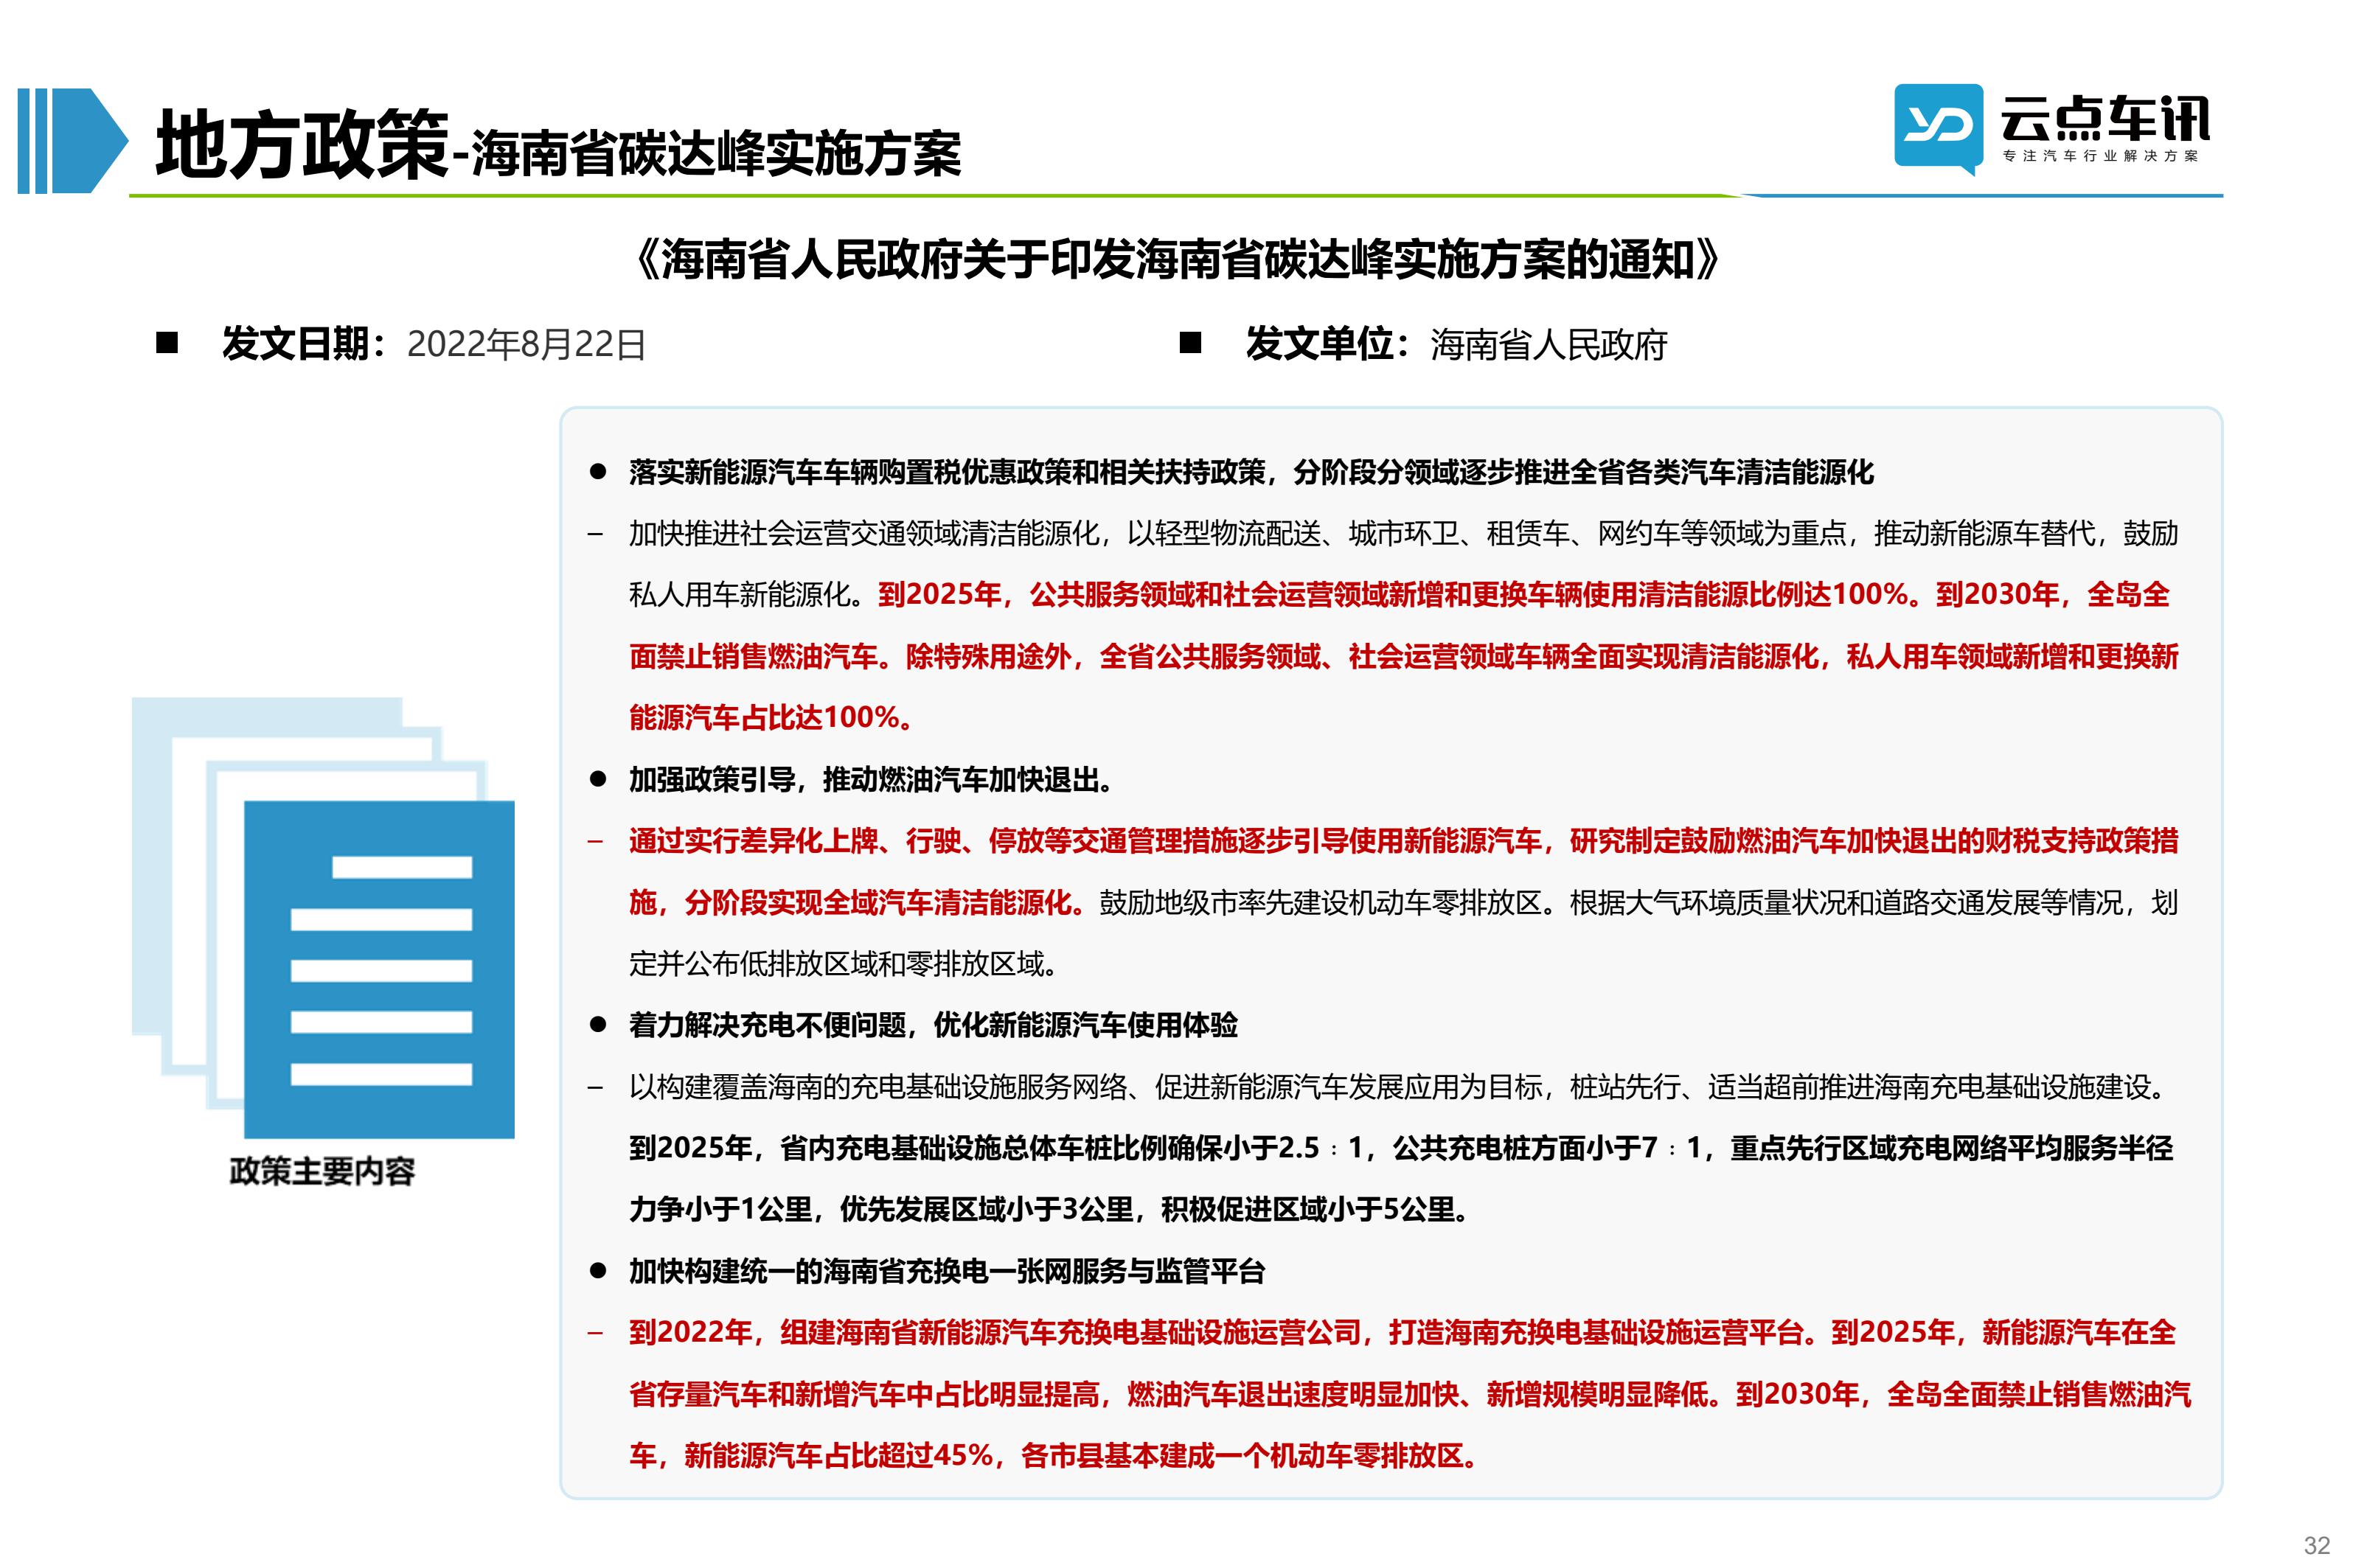Select the label 发文单位
This screenshot has height=1568, width=2353.
(x=1319, y=344)
